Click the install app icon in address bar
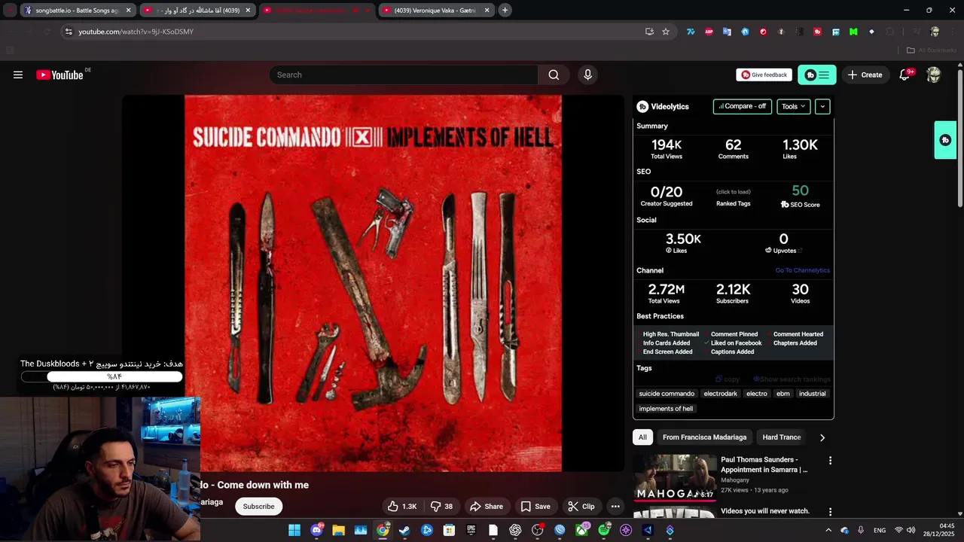The height and width of the screenshot is (542, 964). pyautogui.click(x=649, y=32)
